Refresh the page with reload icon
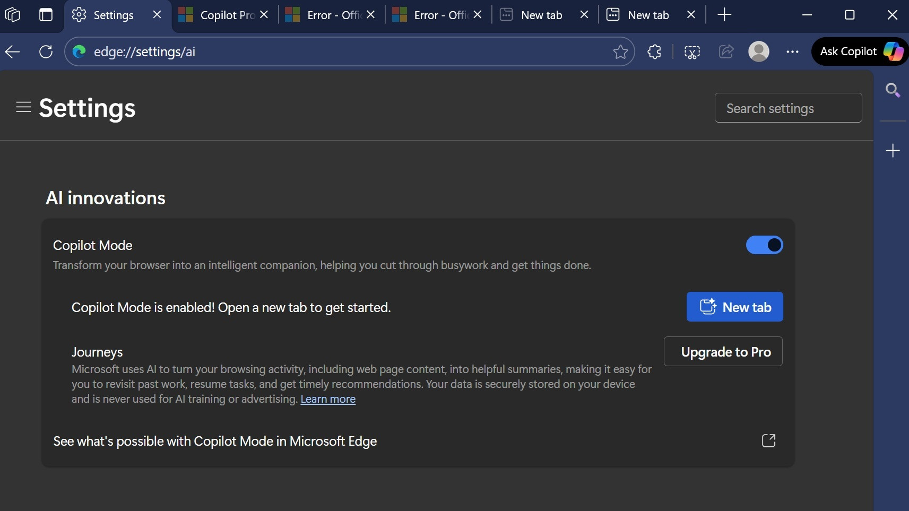Viewport: 909px width, 511px height. (x=46, y=51)
